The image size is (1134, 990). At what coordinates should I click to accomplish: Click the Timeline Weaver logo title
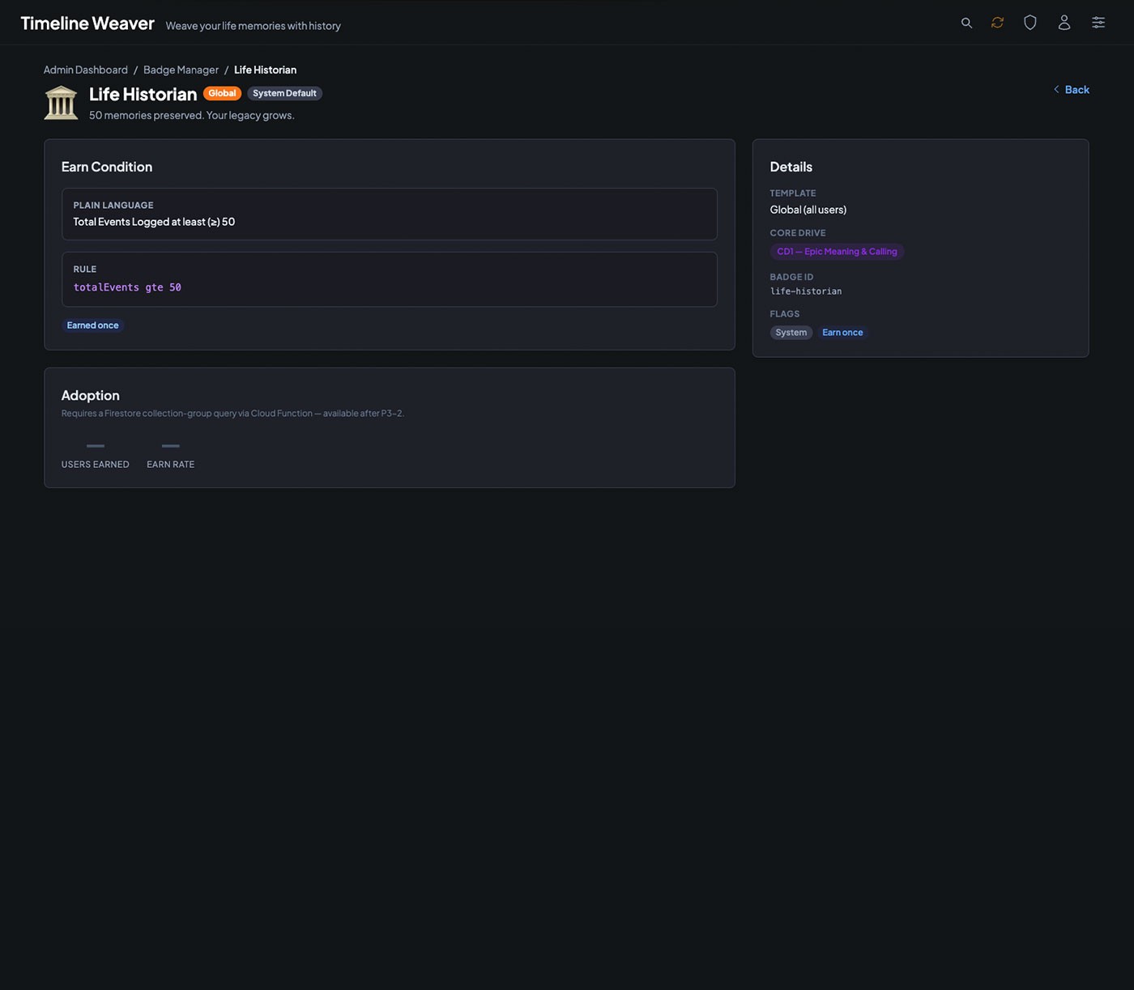point(87,23)
